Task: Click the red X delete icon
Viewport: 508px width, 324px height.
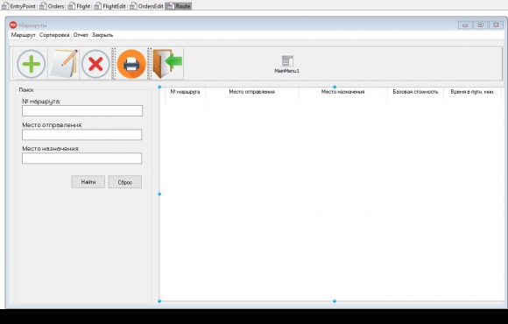Action: pos(95,64)
